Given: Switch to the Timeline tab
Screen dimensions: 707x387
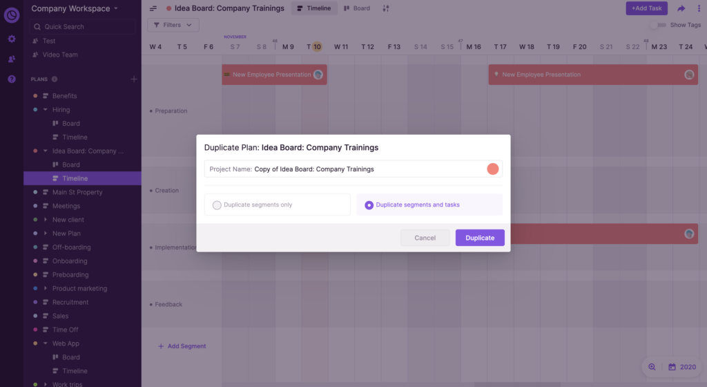Looking at the screenshot, I should coord(313,8).
